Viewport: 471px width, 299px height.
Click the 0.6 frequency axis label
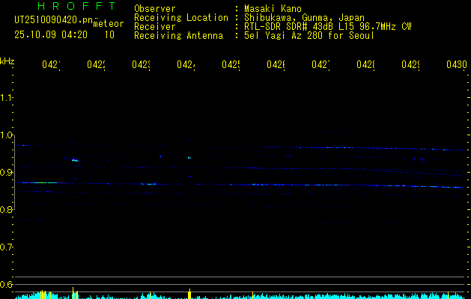(6, 284)
